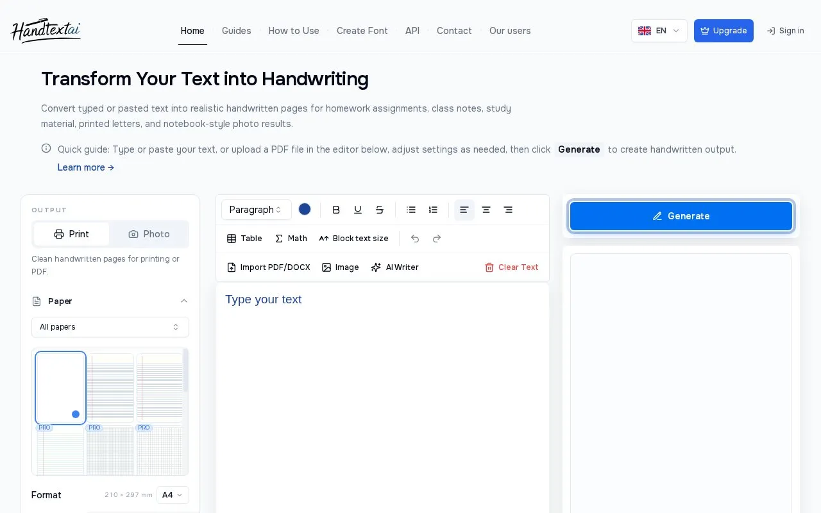Align text to the left
The image size is (821, 513).
464,210
